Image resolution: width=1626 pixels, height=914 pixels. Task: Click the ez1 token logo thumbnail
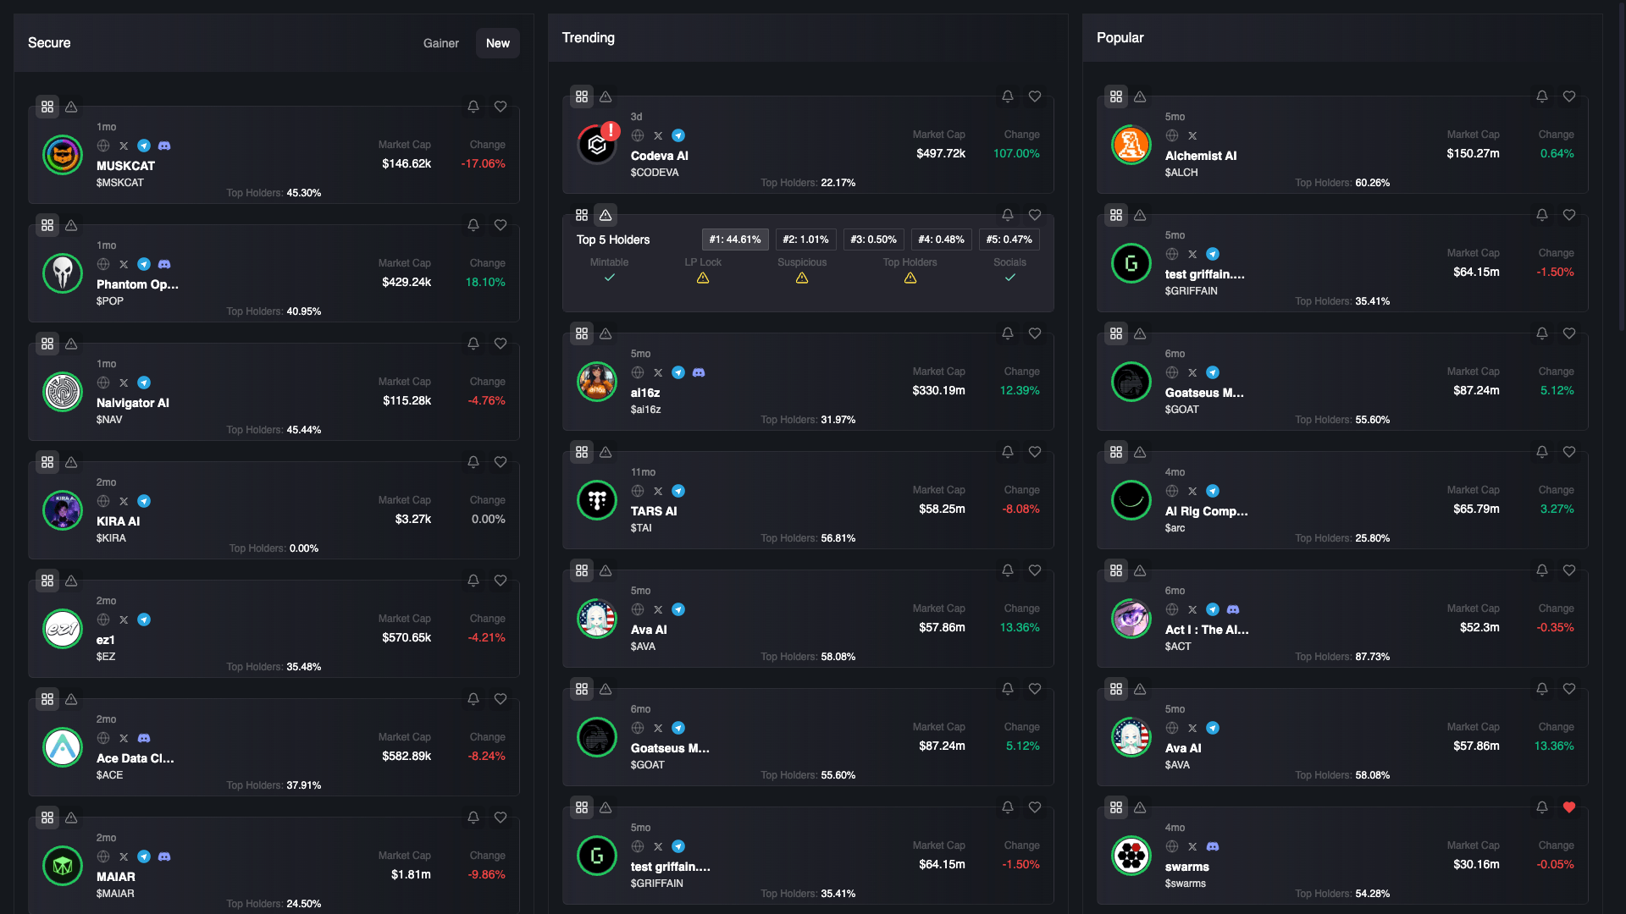pyautogui.click(x=63, y=629)
